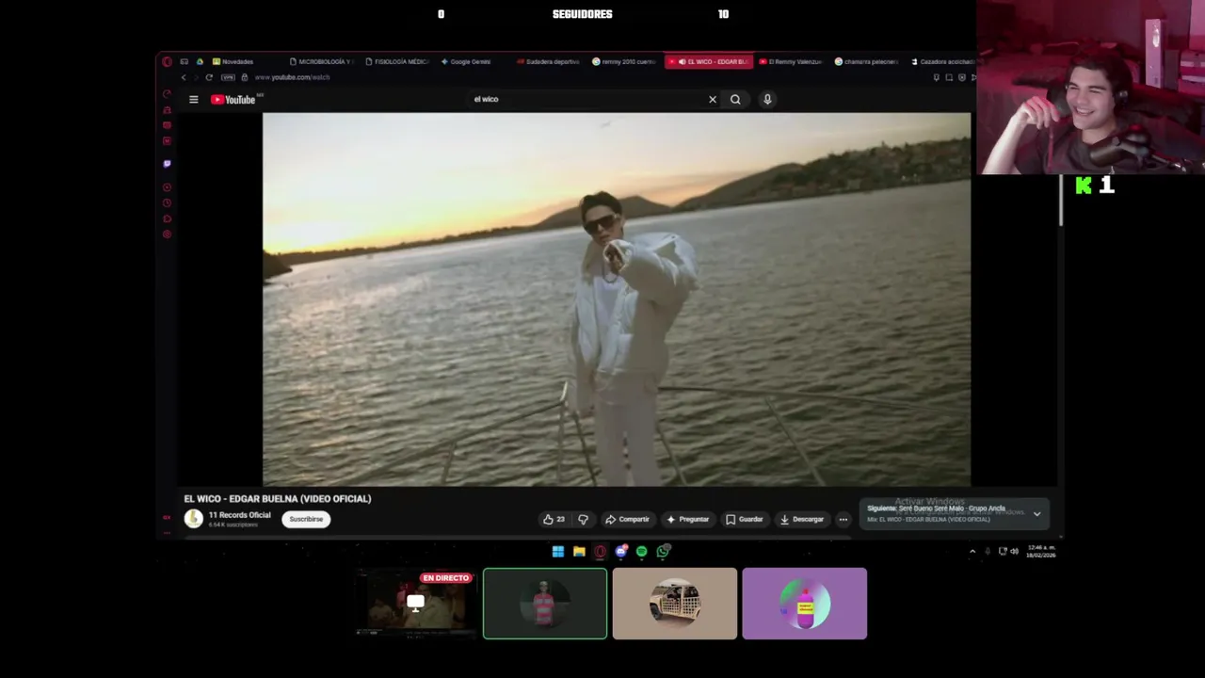Click the Preguntar button
Viewport: 1205px width, 678px height.
(687, 519)
